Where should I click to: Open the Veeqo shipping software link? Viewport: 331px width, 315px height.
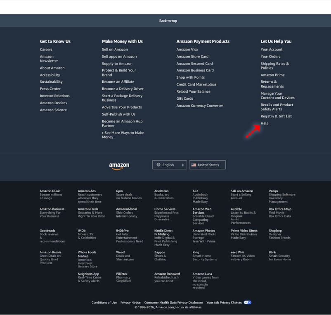point(282,196)
